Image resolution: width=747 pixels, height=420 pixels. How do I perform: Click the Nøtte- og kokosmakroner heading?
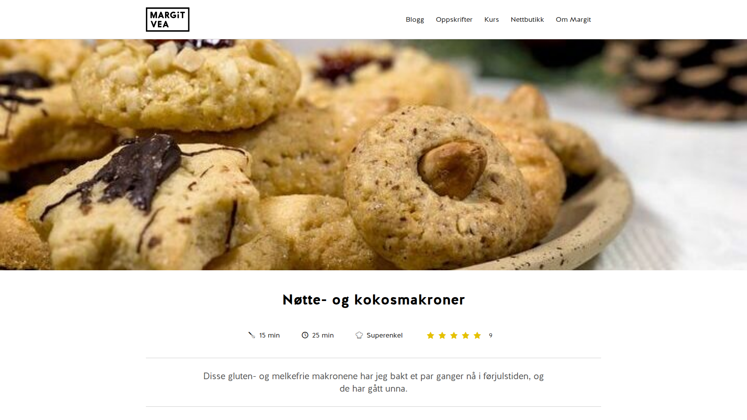click(x=373, y=300)
